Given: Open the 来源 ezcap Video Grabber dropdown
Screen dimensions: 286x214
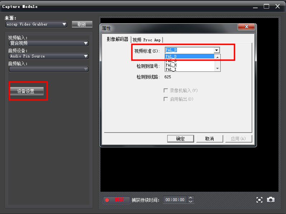Looking at the screenshot, I should [36, 24].
